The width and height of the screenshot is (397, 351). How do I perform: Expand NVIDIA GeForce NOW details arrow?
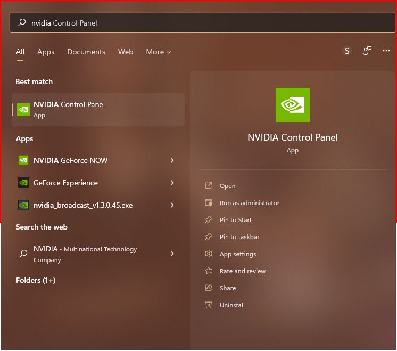[172, 160]
